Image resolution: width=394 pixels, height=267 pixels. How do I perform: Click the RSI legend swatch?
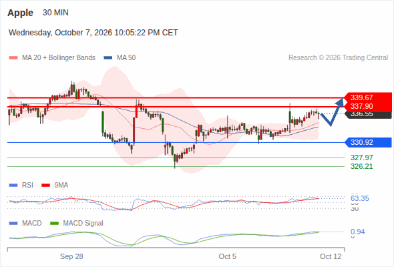tap(13, 186)
